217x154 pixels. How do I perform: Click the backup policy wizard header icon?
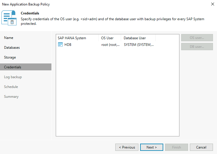tap(9, 18)
